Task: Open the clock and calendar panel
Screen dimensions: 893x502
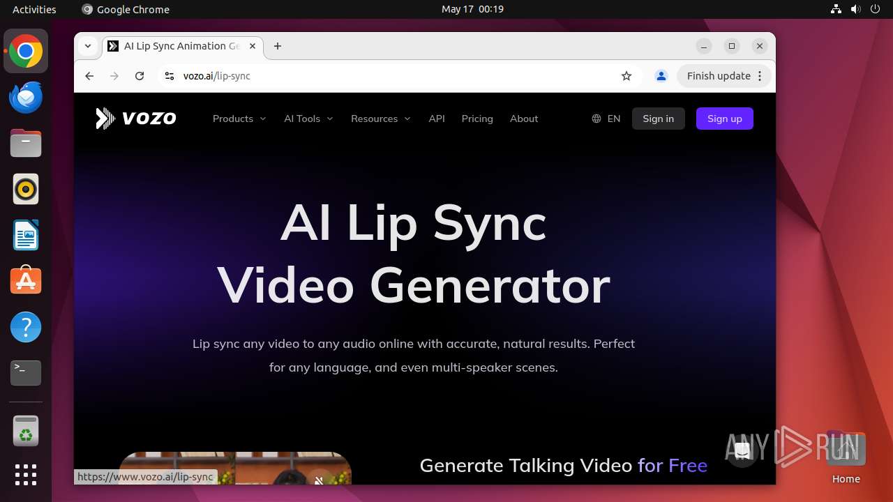Action: (472, 9)
